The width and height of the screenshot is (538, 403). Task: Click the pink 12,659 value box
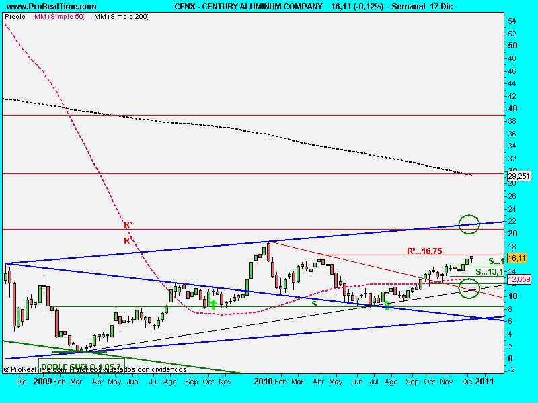tap(518, 279)
